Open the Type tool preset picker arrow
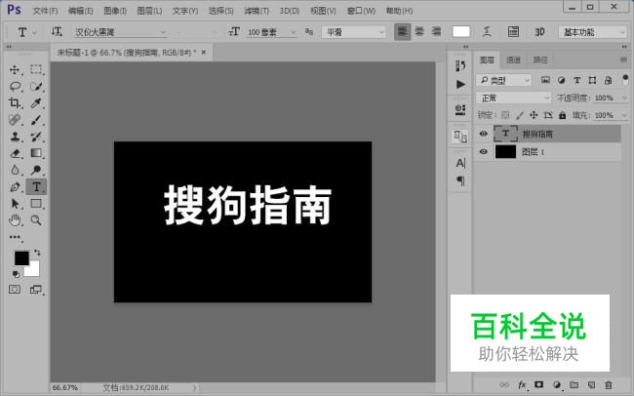Screen dimensions: 634x396 click(x=34, y=32)
